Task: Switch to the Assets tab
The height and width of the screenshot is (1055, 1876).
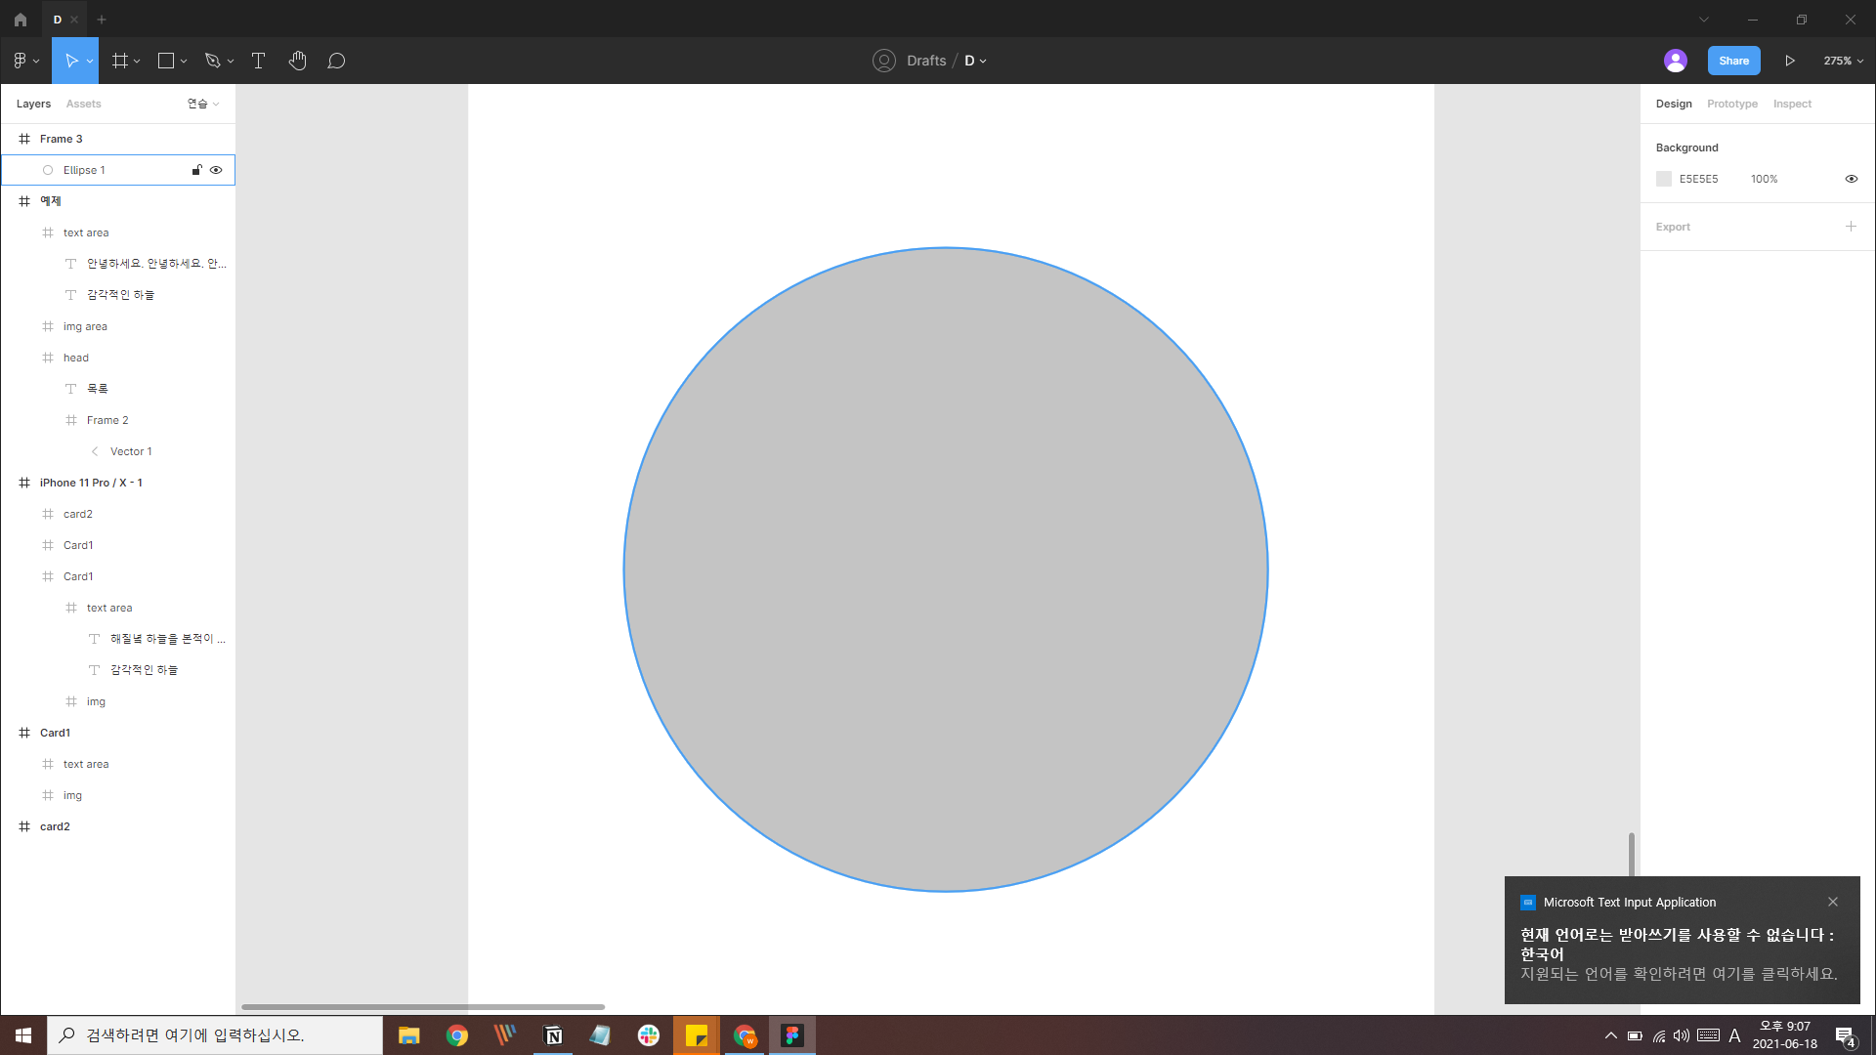Action: tap(83, 104)
